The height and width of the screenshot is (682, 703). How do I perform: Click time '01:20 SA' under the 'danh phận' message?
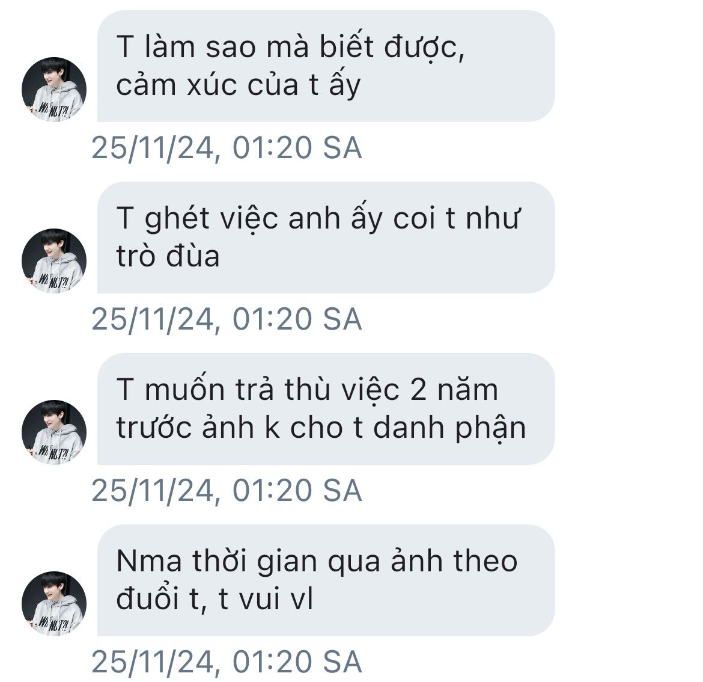(297, 490)
